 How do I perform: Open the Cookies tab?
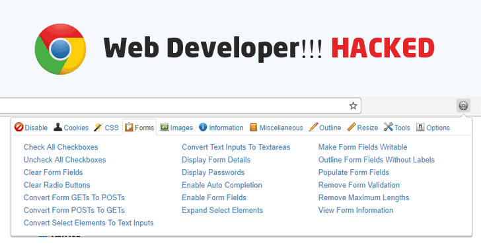71,127
